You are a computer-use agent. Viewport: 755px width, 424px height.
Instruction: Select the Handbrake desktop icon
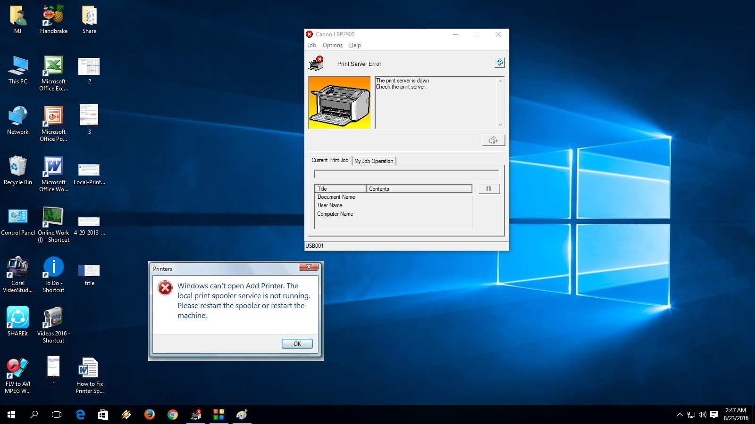(54, 20)
